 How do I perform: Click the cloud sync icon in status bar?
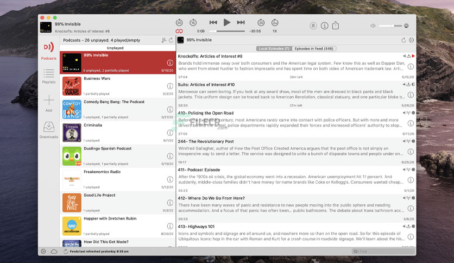(54, 252)
